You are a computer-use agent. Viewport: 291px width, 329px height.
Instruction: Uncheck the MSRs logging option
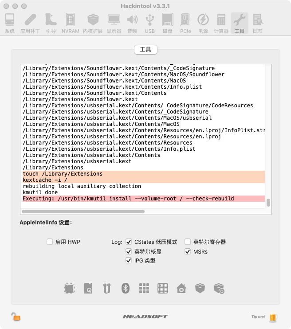pos(188,251)
